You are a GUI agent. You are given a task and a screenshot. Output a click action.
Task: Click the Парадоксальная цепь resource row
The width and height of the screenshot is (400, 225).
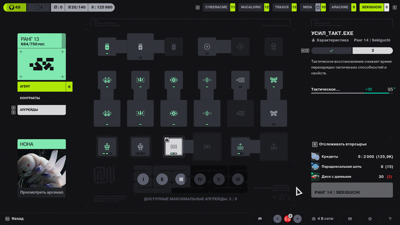tap(352, 166)
